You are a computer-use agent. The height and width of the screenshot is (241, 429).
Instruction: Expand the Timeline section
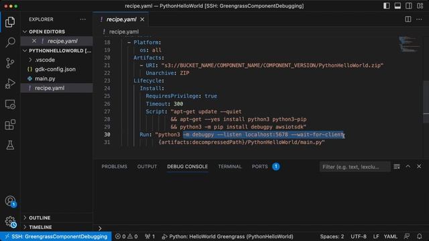[x=56, y=228]
